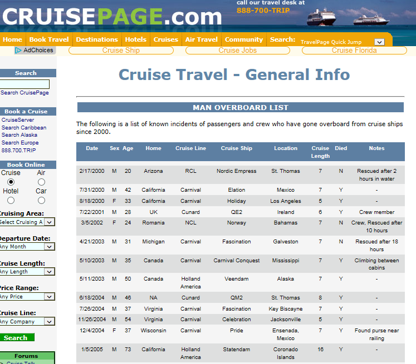The height and width of the screenshot is (364, 416).
Task: Click the Elation ship cell
Action: [x=236, y=190]
